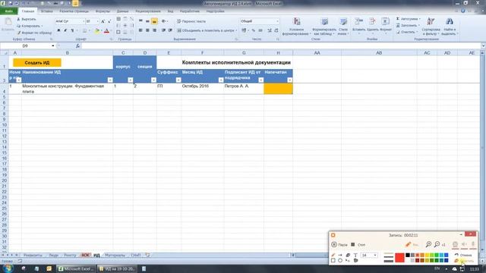The width and height of the screenshot is (486, 273).
Task: Open filter dropdown for Напечатан column
Action: tap(289, 80)
